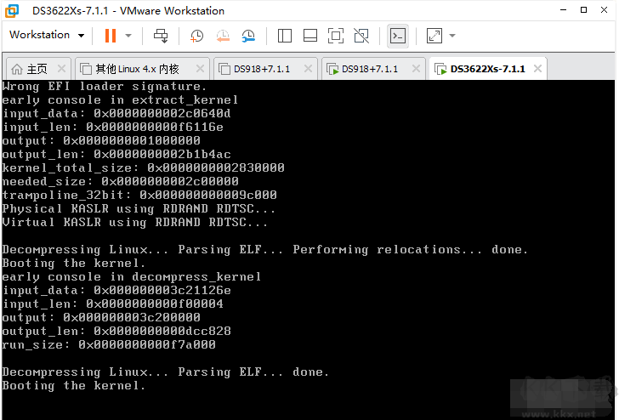Toggle the library sidebar view
Viewport: 619px width, 420px height.
click(x=285, y=36)
